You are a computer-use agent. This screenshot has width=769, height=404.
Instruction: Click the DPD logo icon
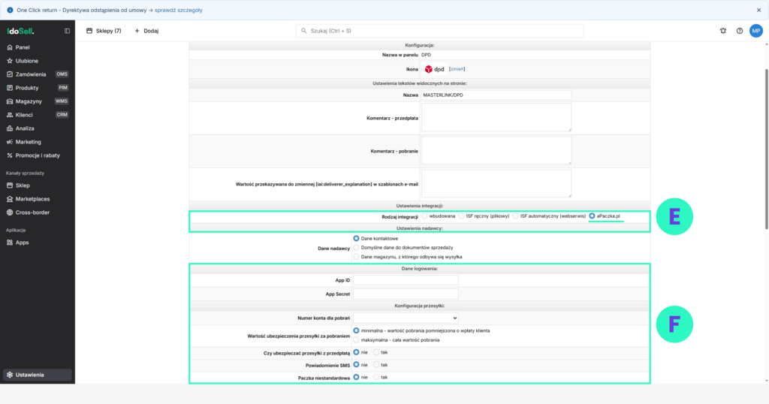434,69
